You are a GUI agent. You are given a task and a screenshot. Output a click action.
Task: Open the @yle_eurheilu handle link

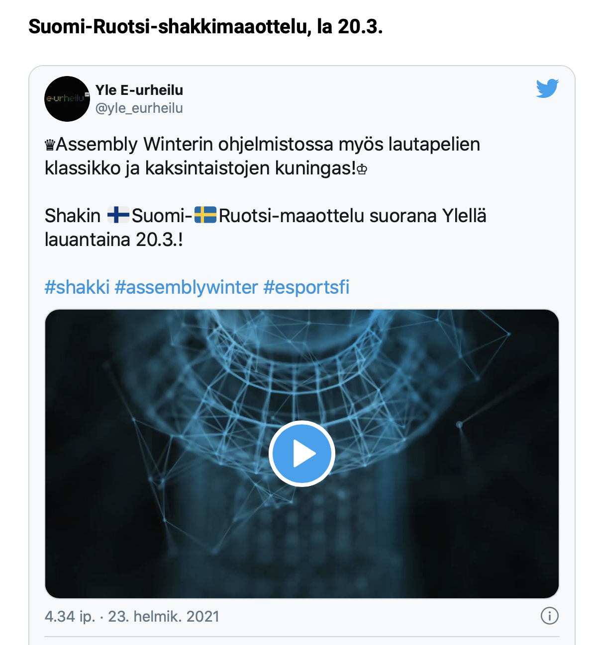(139, 108)
